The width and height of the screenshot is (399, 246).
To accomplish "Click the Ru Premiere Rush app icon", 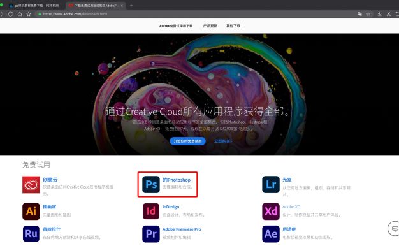I will click(x=31, y=234).
